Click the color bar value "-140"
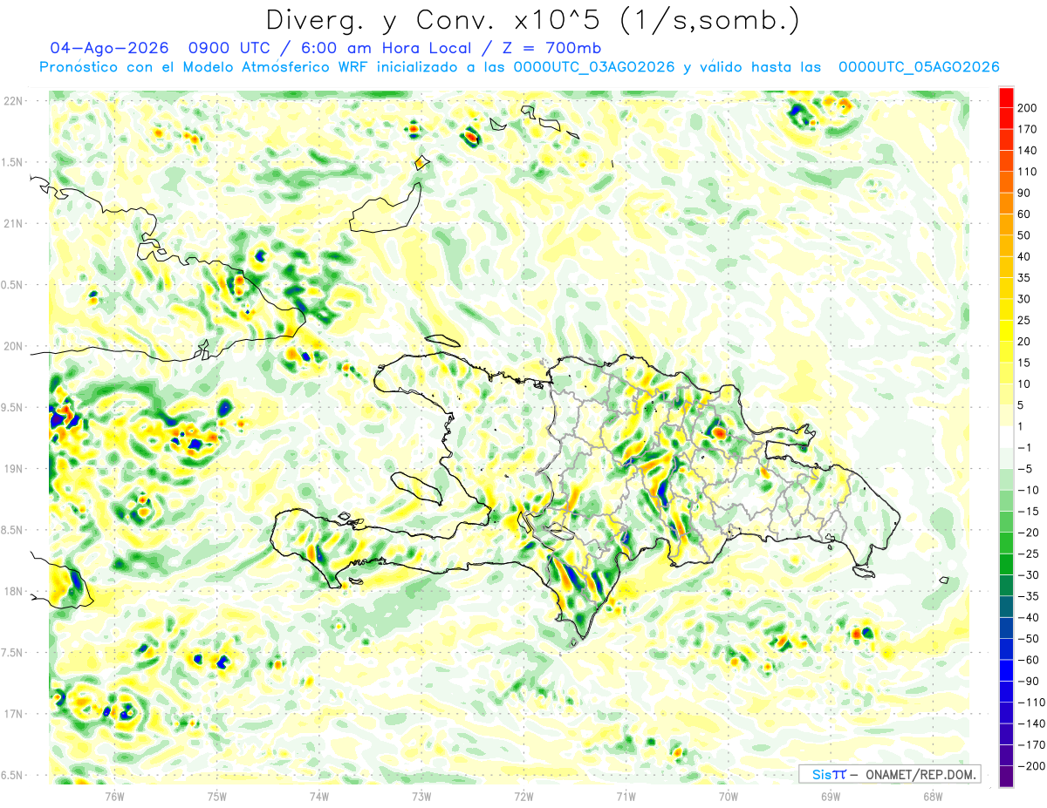The width and height of the screenshot is (1047, 808). pos(1031,724)
